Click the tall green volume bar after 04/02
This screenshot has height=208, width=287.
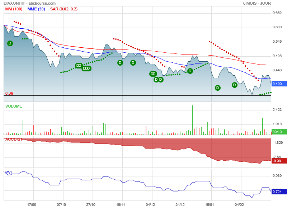click(263, 126)
